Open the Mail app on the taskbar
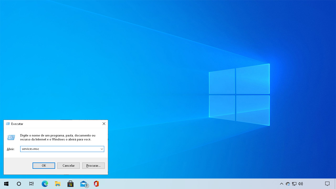The width and height of the screenshot is (336, 189). pos(84,184)
